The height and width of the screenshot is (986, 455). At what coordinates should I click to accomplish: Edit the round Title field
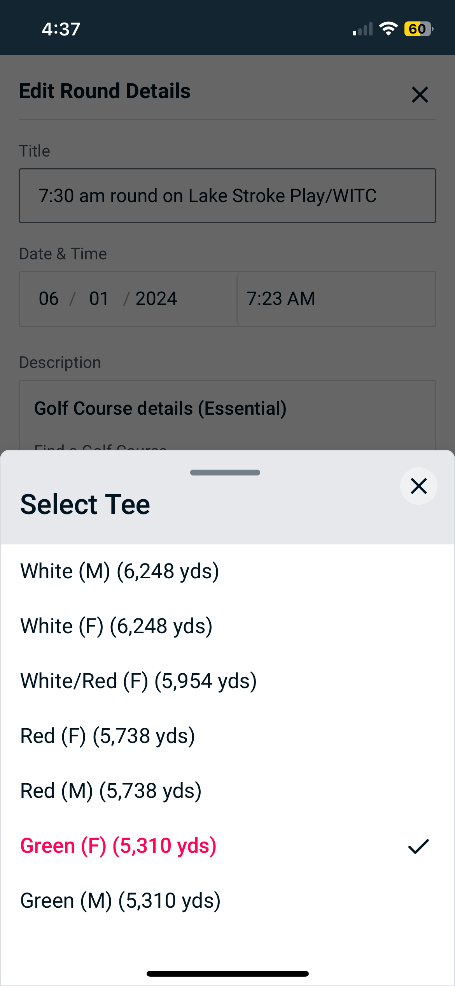[x=227, y=195]
